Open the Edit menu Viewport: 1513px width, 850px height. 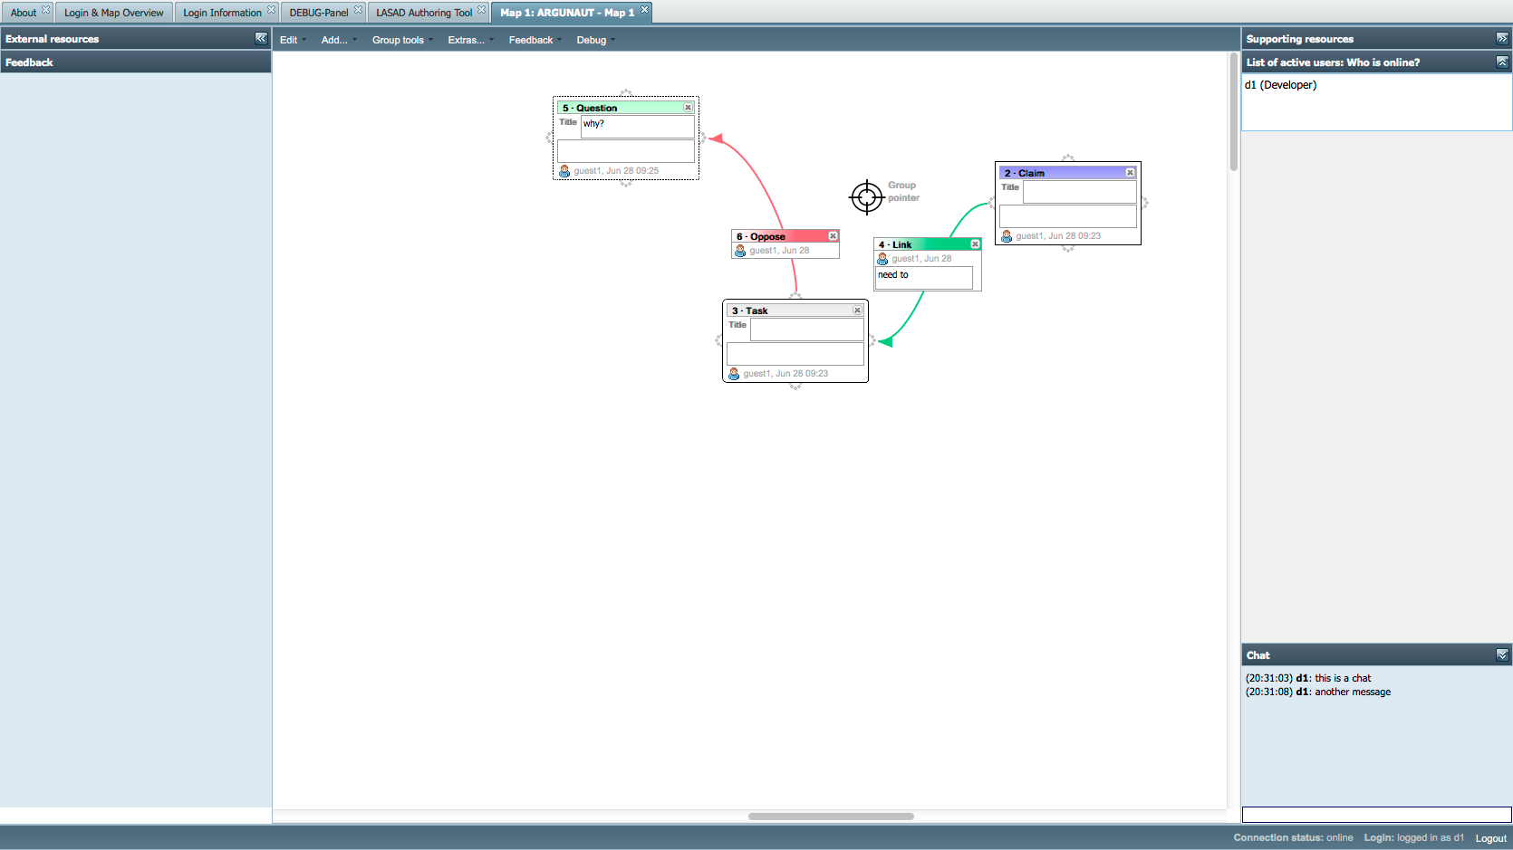[x=289, y=39]
